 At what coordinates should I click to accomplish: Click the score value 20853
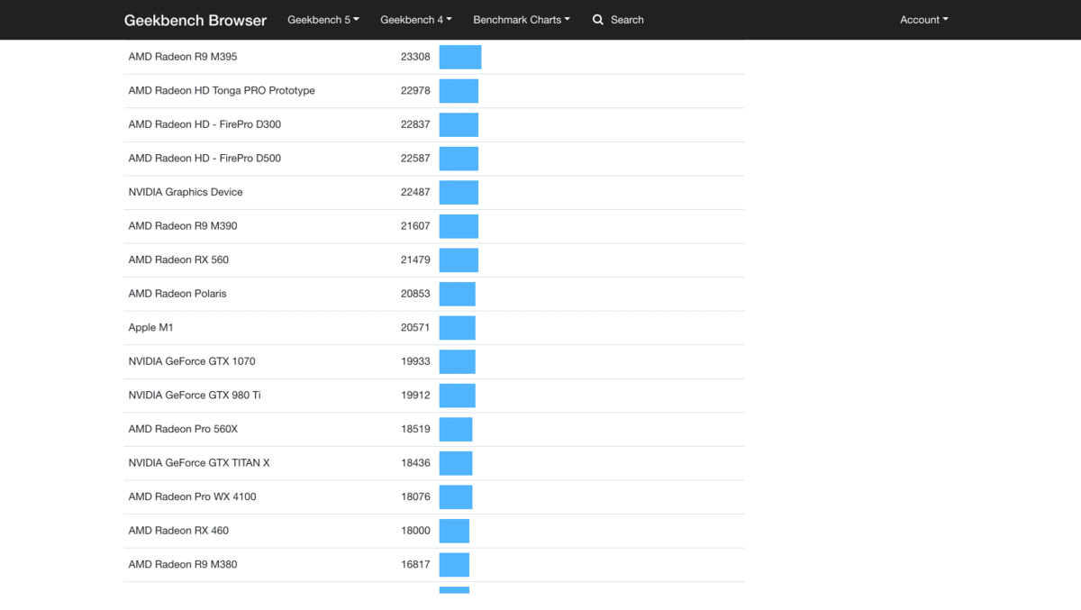click(x=415, y=294)
